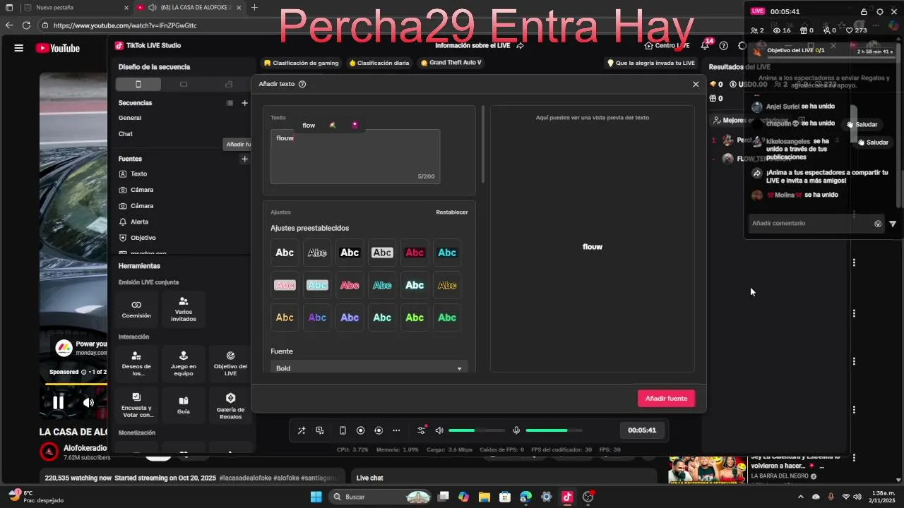Click the phone preview icon in bottom toolbar
Viewport: 904px width, 508px height.
pos(343,430)
